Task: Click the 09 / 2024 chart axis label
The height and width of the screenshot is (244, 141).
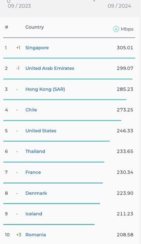Action: point(119,6)
